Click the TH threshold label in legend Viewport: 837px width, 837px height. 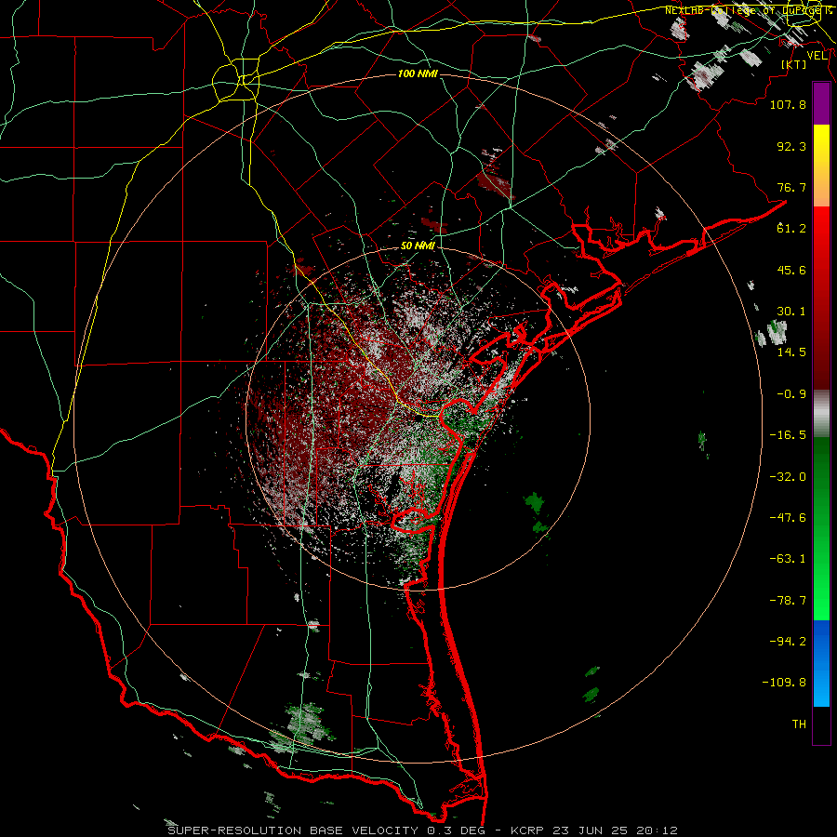(x=799, y=724)
